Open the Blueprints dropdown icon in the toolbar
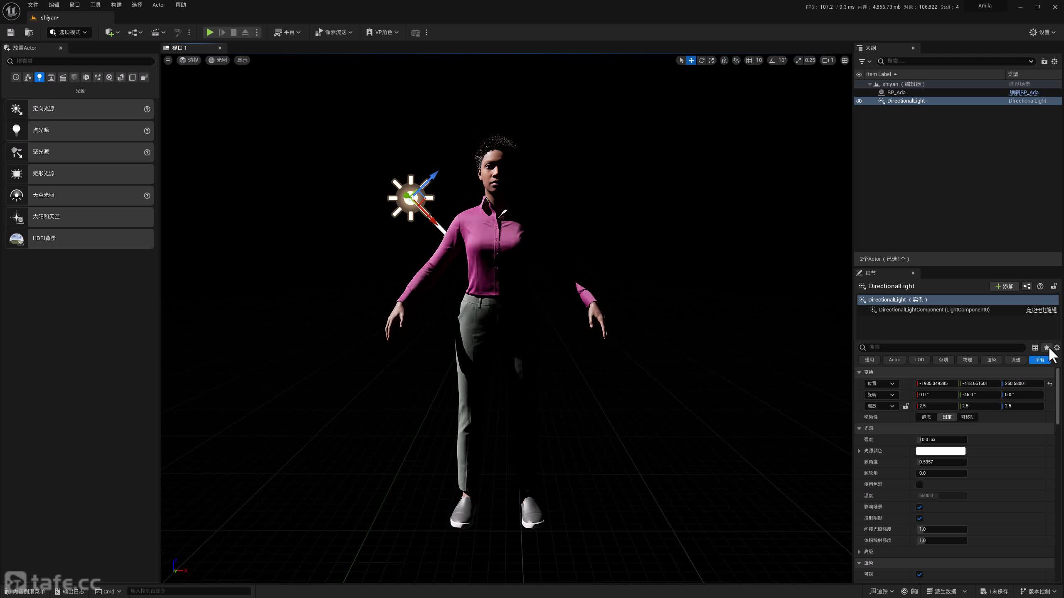This screenshot has height=598, width=1064. click(x=135, y=32)
